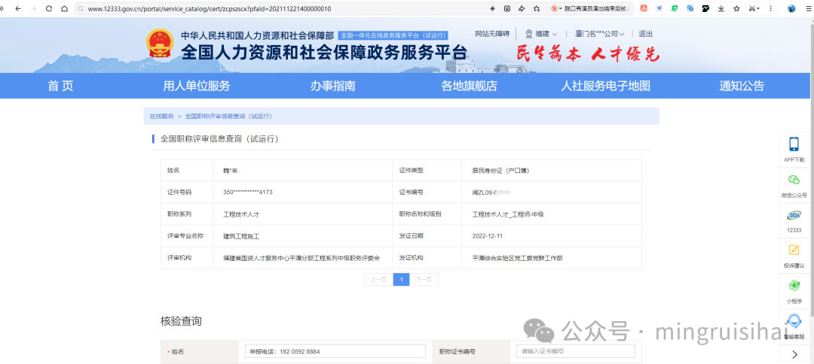Screen dimensions: 814x364
Task: Click the 姓名 input field
Action: point(335,351)
